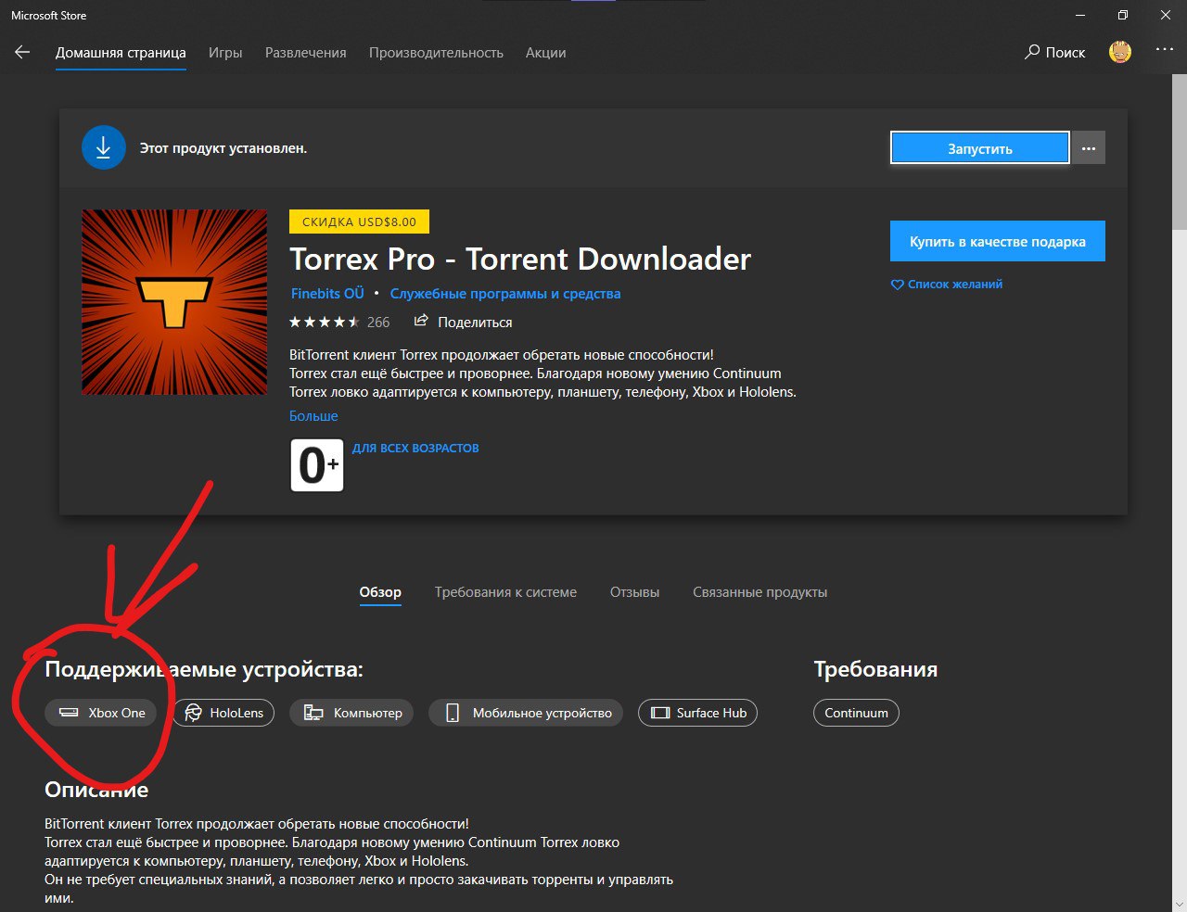Click the Surface Hub chip
Screen dimensions: 1187x912
(x=698, y=713)
